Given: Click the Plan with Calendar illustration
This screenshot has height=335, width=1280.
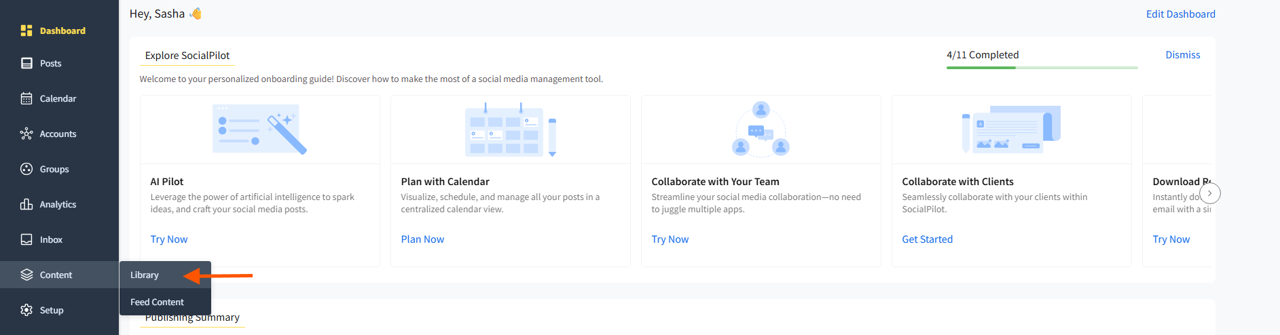Looking at the screenshot, I should pyautogui.click(x=511, y=130).
